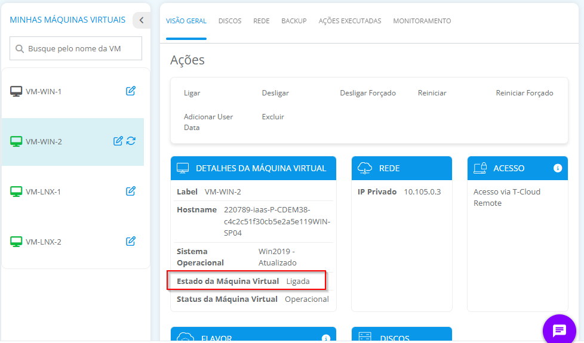Open the purple chat support button

pyautogui.click(x=560, y=330)
